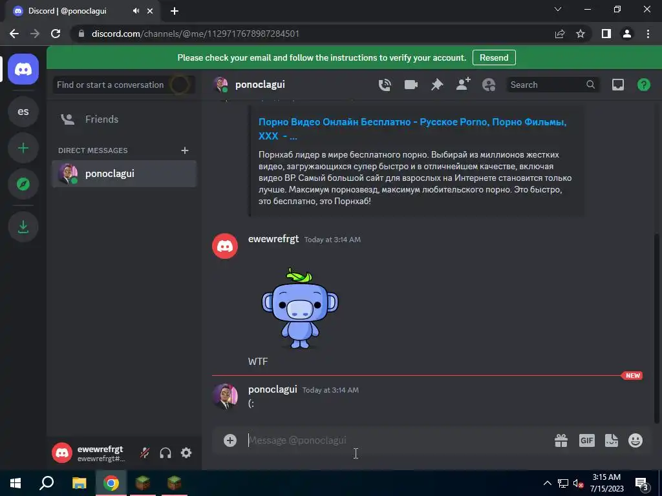
Task: Toggle microphone mute
Action: coord(144,453)
